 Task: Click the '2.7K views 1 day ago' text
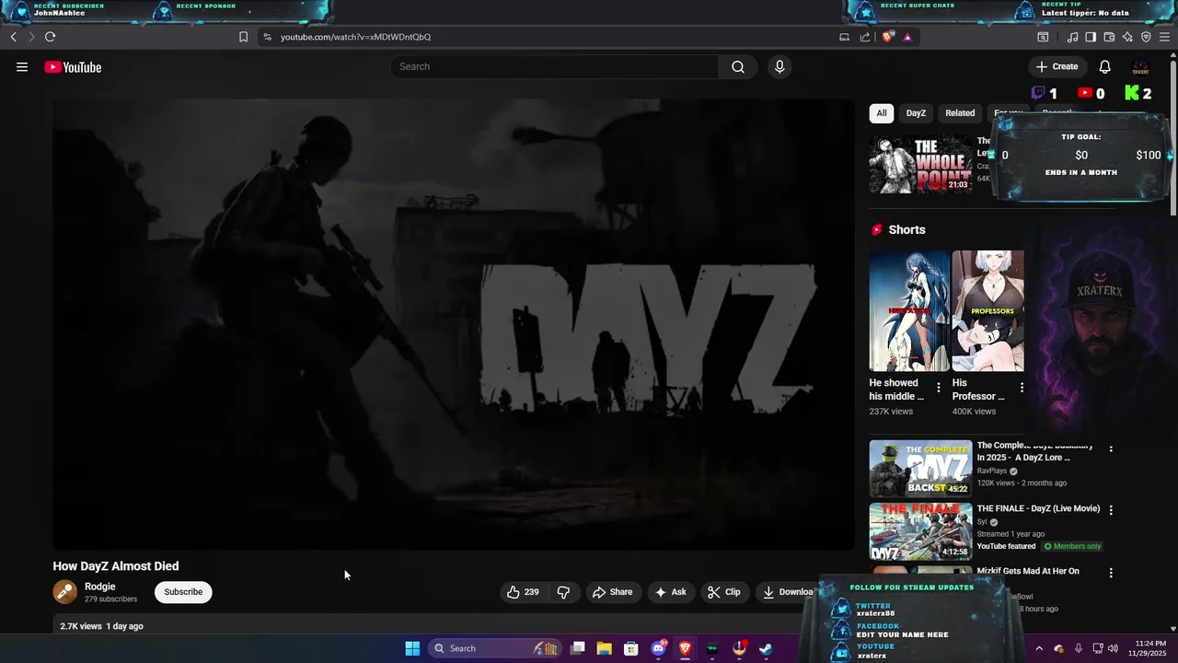click(x=101, y=626)
